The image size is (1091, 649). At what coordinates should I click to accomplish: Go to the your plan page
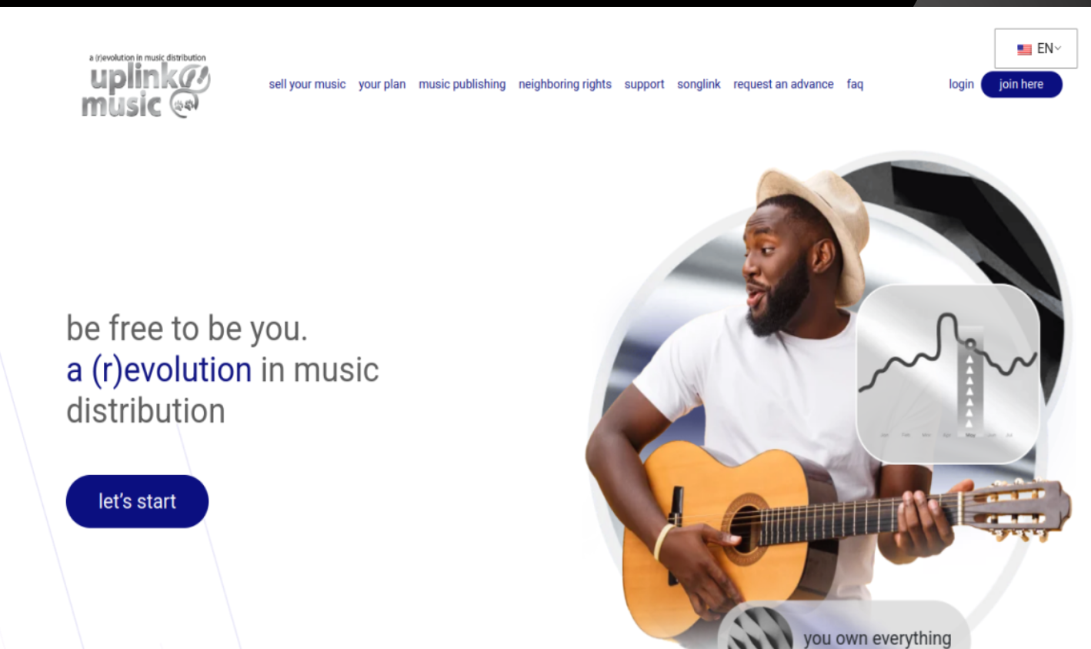[382, 84]
